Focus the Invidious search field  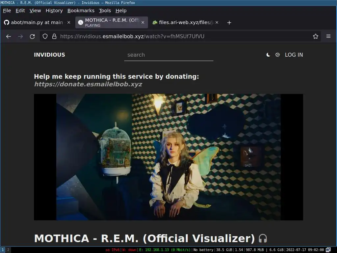click(169, 55)
